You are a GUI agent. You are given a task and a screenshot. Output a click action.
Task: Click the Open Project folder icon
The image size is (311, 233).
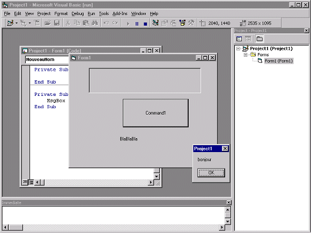tap(48, 23)
